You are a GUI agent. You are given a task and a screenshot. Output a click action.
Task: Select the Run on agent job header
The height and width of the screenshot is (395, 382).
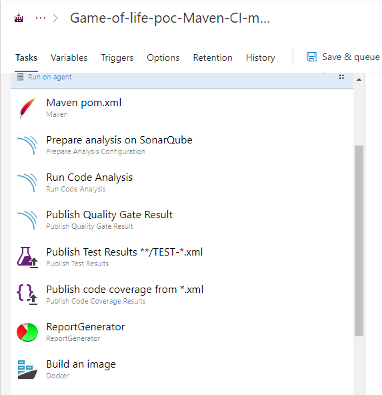tap(182, 77)
